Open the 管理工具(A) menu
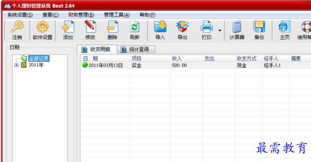This screenshot has height=162, width=311. tap(117, 15)
